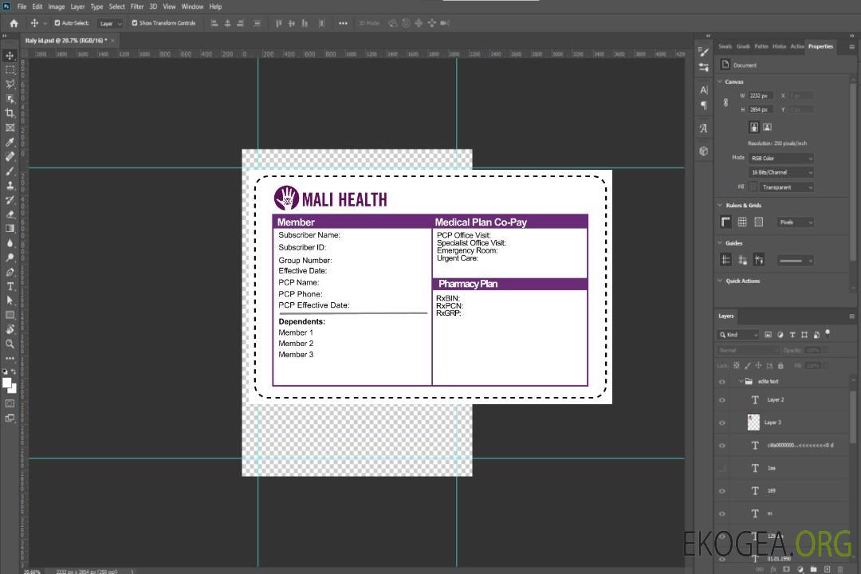Select the Zoom tool

click(x=10, y=344)
